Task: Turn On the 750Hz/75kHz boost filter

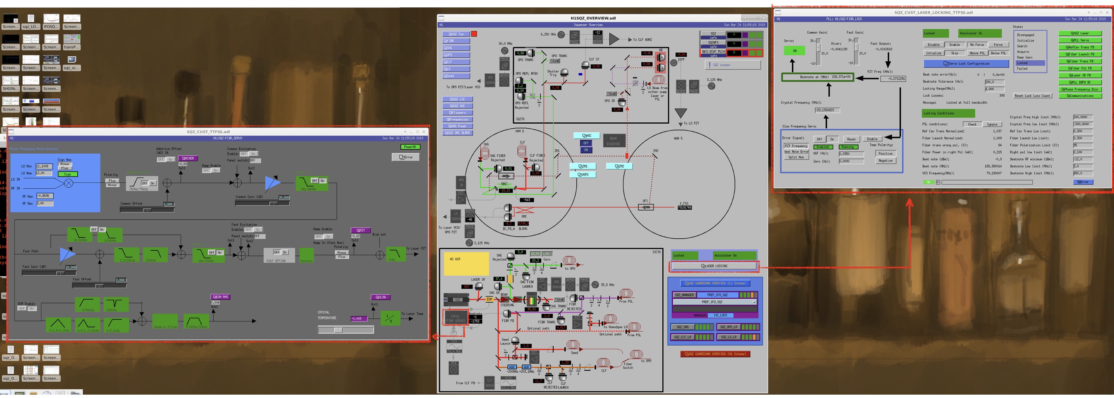Action: click(152, 183)
